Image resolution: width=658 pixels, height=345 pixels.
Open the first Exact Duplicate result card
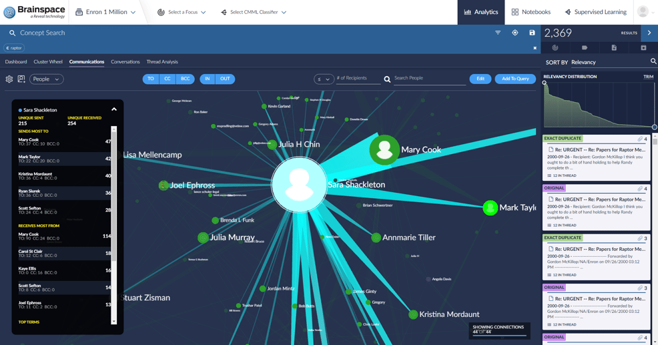597,157
